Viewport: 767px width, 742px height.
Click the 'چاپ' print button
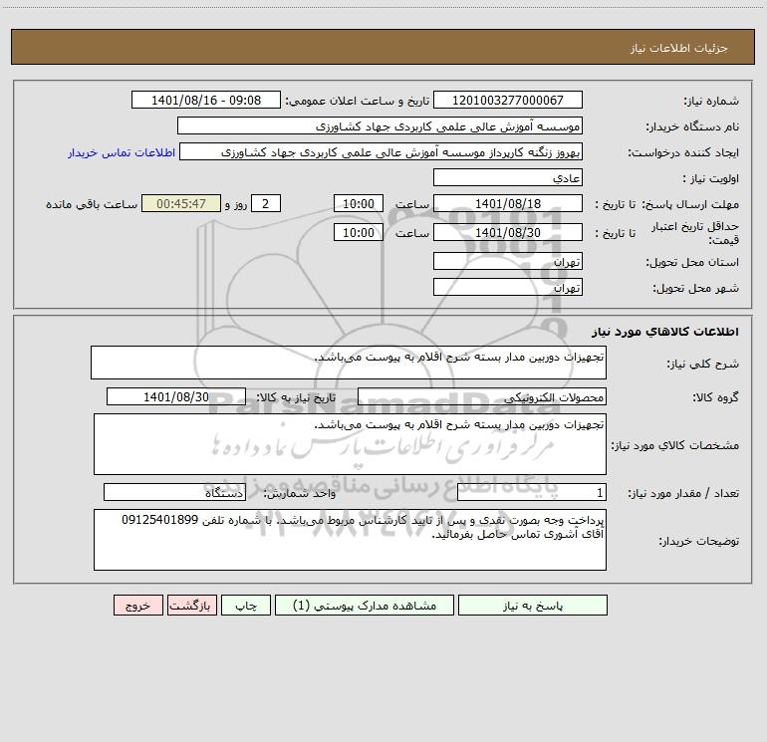[246, 606]
